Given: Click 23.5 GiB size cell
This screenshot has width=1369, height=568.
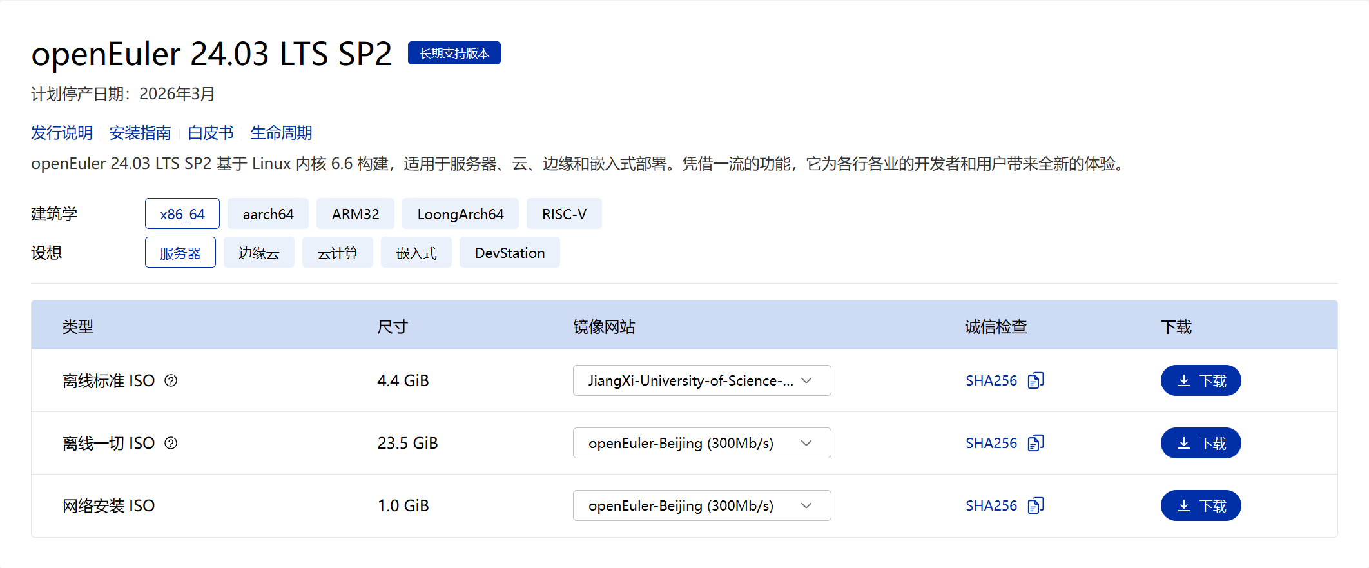Looking at the screenshot, I should click(x=407, y=443).
